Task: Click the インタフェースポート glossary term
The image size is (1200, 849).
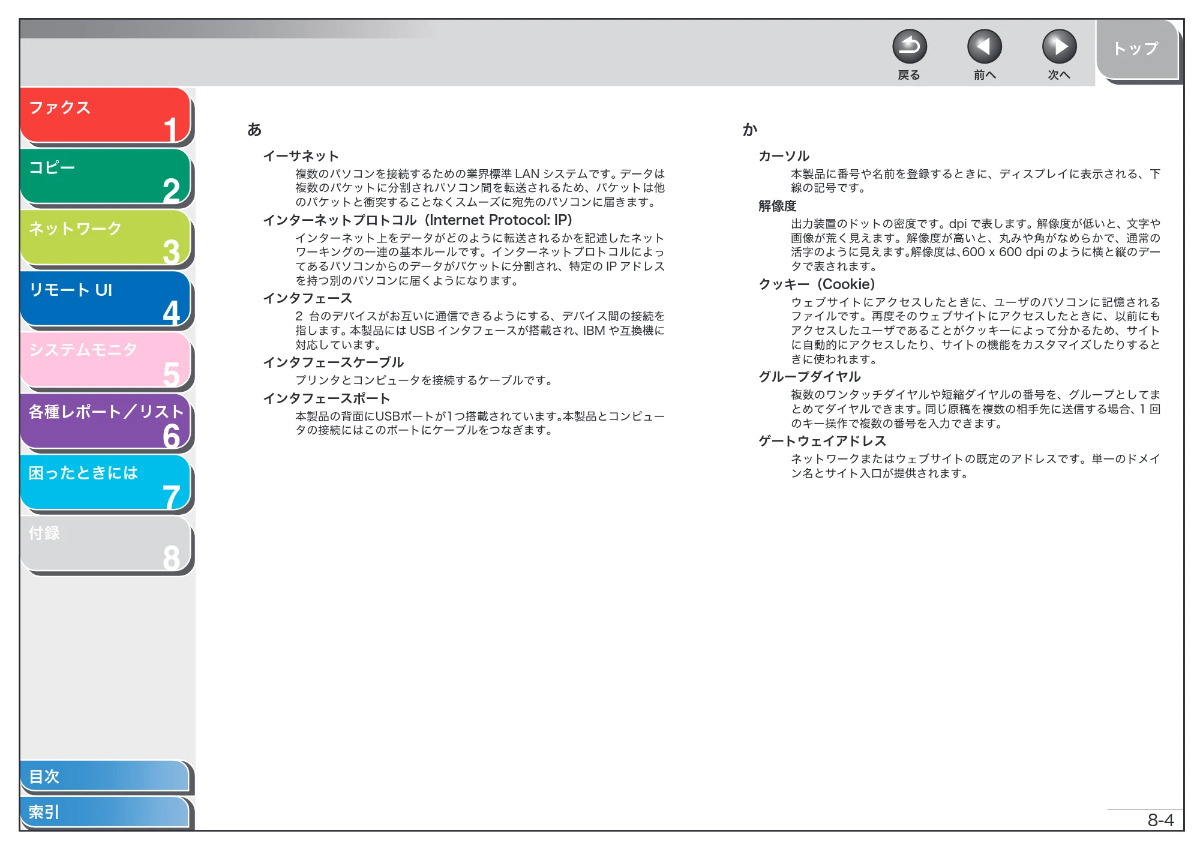Action: coord(327,398)
